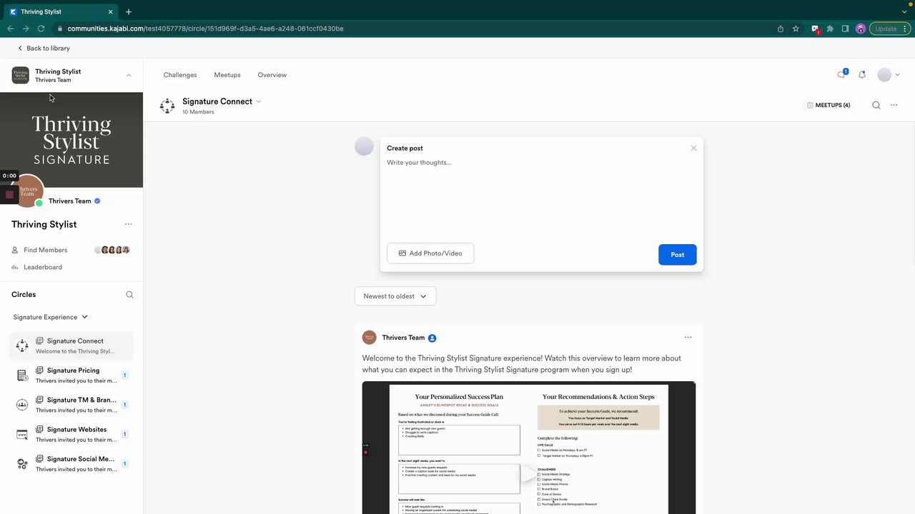Viewport: 915px width, 514px height.
Task: Go back to library
Action: click(44, 48)
